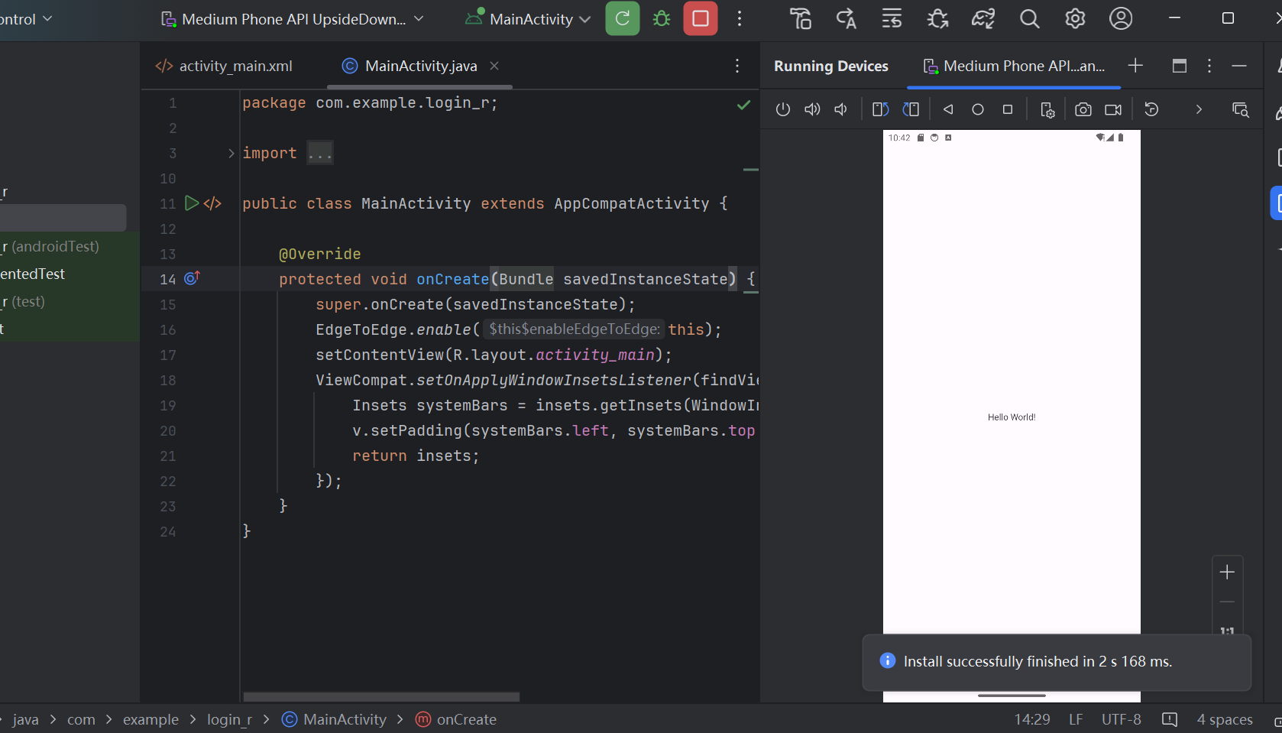This screenshot has height=733, width=1282.
Task: Open the Debug tool from the toolbar
Action: [x=661, y=18]
